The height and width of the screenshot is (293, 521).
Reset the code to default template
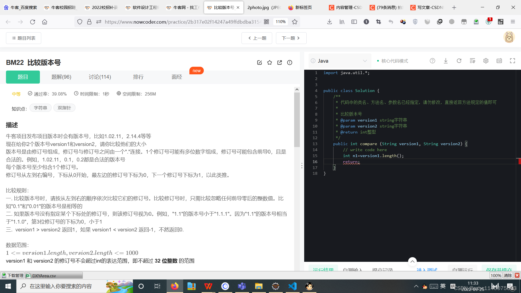(x=459, y=61)
